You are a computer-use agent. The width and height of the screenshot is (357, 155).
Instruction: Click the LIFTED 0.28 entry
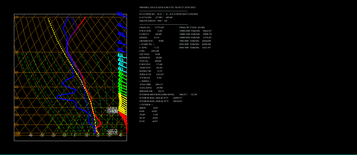(x=150, y=54)
